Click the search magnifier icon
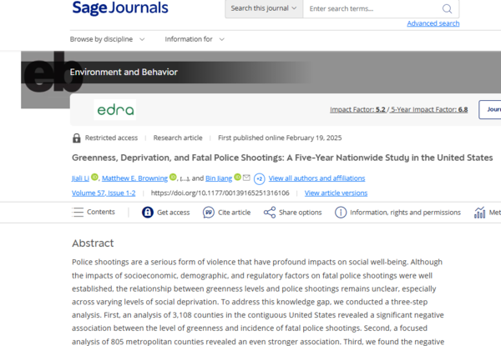The height and width of the screenshot is (346, 501). point(447,9)
